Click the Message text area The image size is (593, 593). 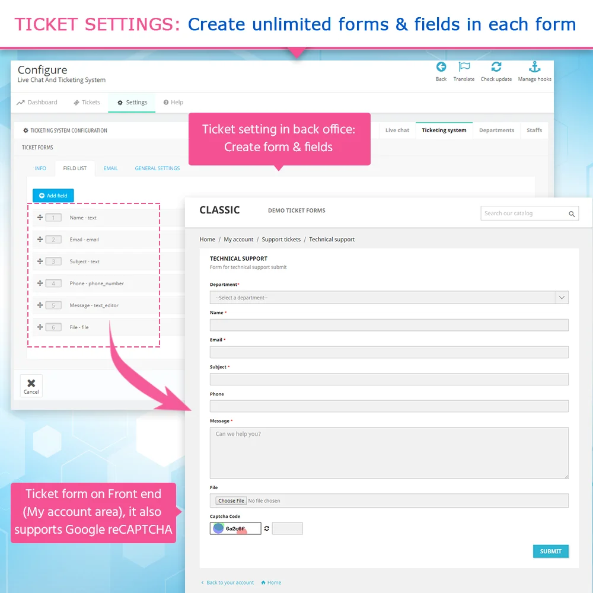pos(389,452)
